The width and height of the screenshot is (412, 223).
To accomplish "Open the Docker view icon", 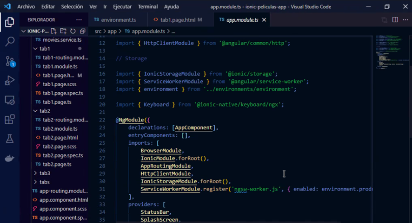I will click(x=9, y=158).
